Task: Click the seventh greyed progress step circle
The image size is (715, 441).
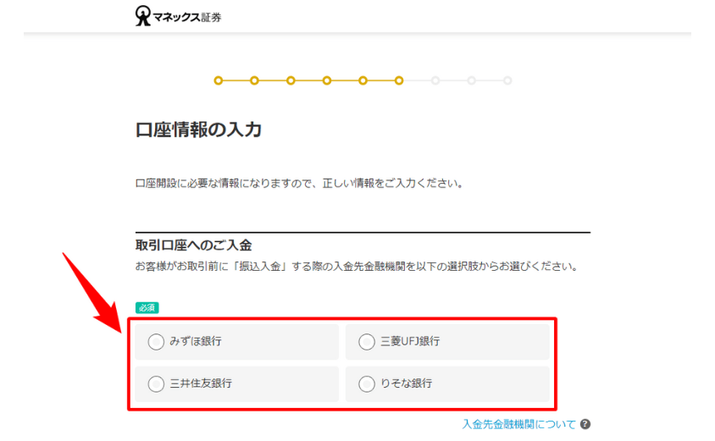Action: (435, 80)
